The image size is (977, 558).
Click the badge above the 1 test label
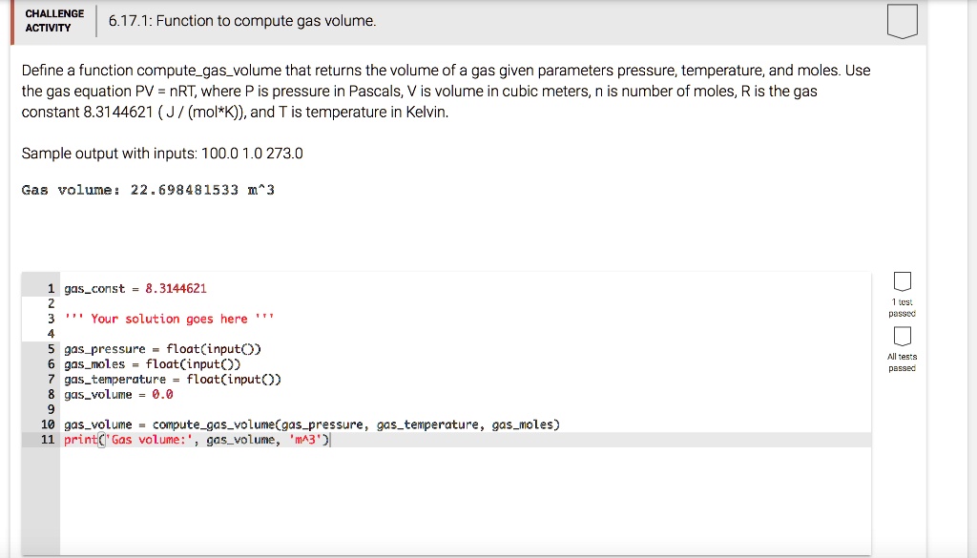point(901,282)
